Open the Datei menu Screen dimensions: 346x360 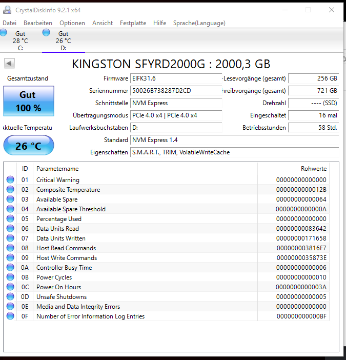pyautogui.click(x=10, y=23)
